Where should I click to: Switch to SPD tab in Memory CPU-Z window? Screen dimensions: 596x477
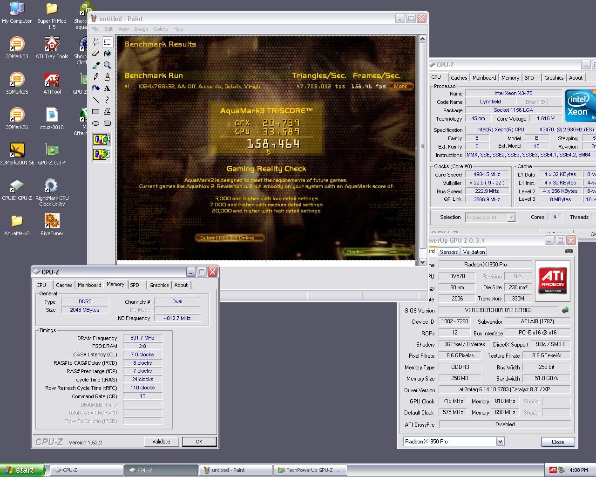pos(135,285)
